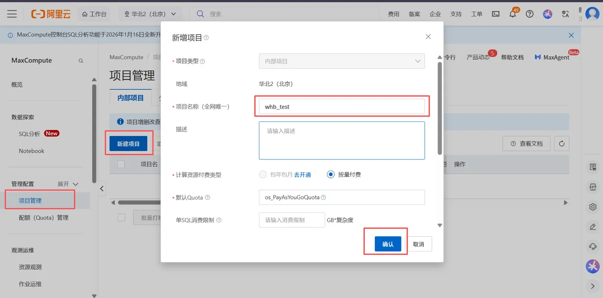Open 资源观测 in sidebar
This screenshot has height=298, width=603.
(x=30, y=267)
